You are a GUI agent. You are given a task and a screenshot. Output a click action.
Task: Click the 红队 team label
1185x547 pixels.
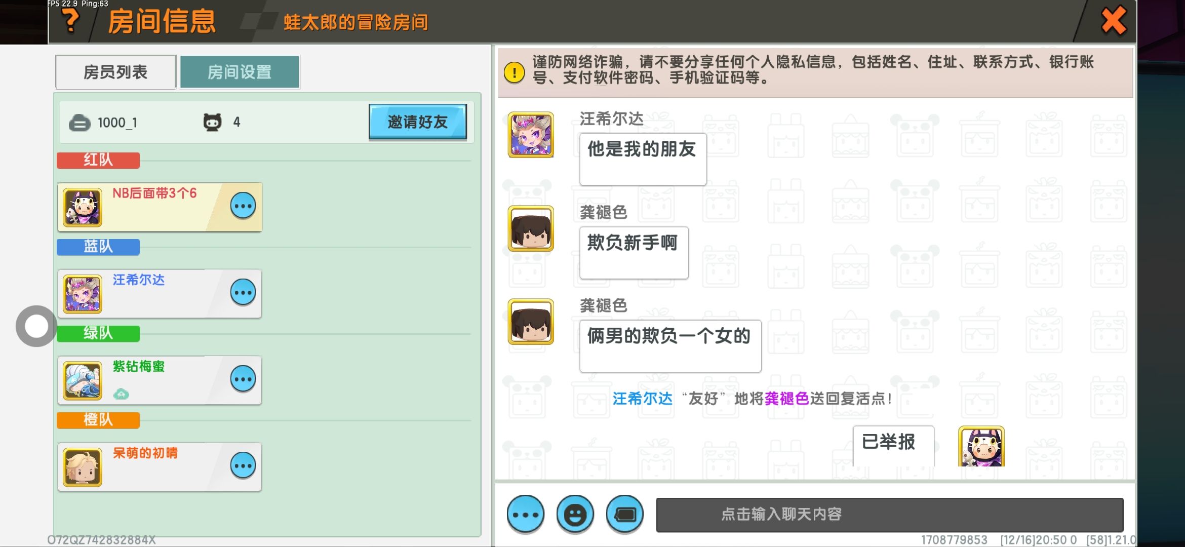(98, 160)
